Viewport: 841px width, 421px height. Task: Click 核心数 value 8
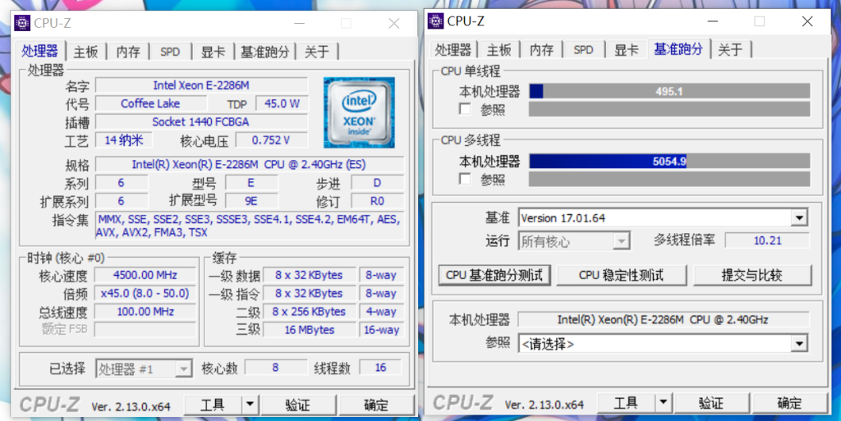pyautogui.click(x=276, y=368)
